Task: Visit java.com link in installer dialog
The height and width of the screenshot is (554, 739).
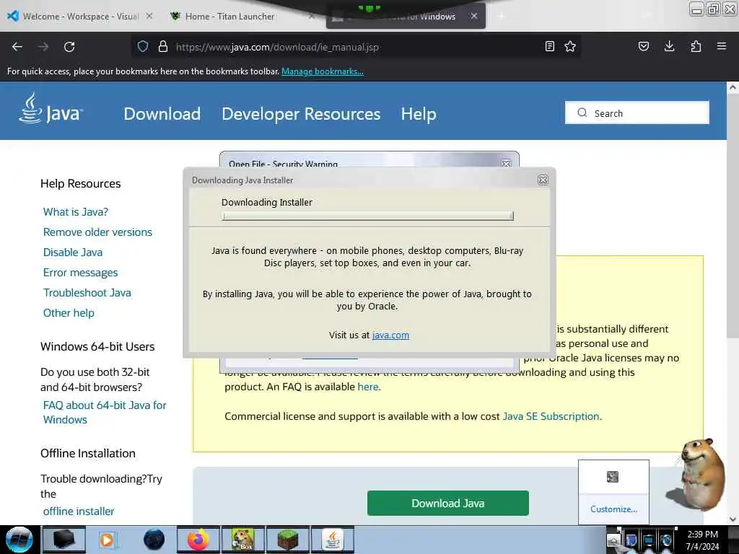Action: coord(390,335)
